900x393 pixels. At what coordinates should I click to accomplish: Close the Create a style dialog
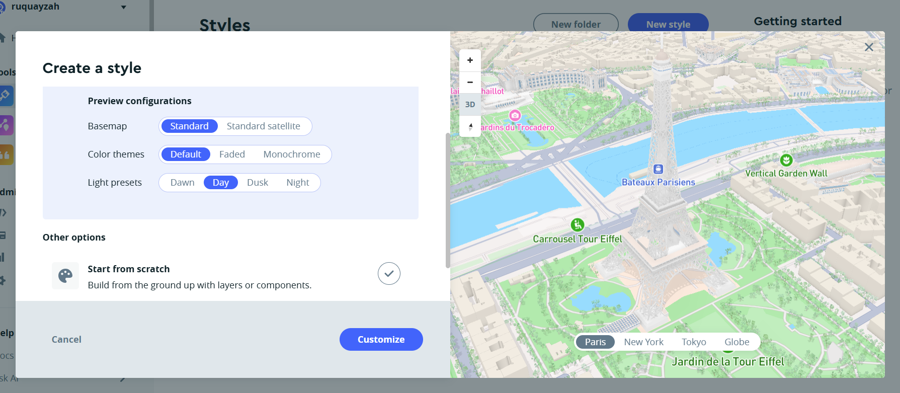tap(868, 47)
